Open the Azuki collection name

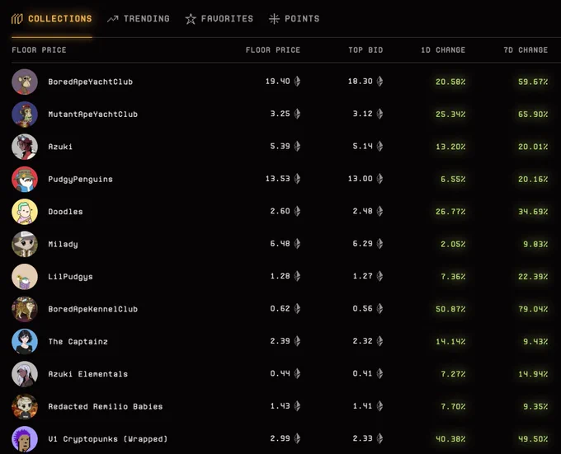(x=60, y=147)
